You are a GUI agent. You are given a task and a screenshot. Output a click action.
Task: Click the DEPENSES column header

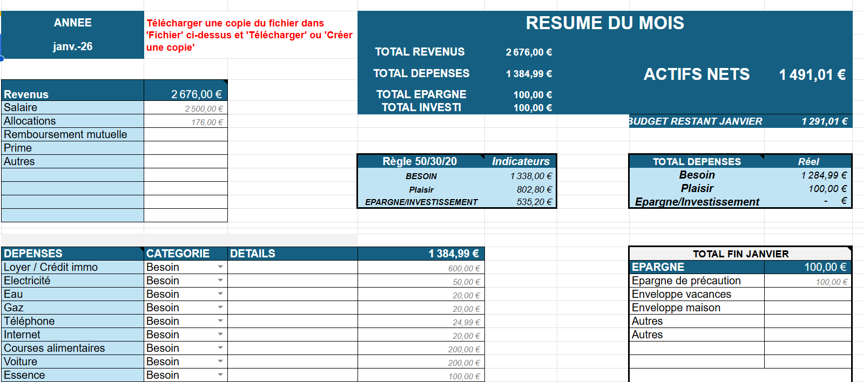click(x=72, y=254)
